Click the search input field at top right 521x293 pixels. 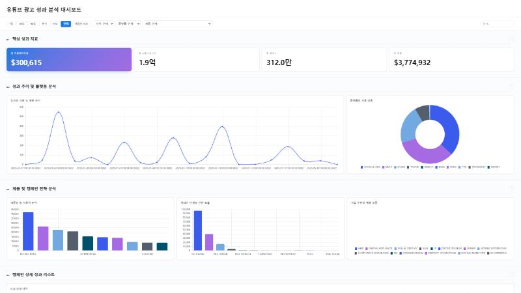tap(497, 23)
